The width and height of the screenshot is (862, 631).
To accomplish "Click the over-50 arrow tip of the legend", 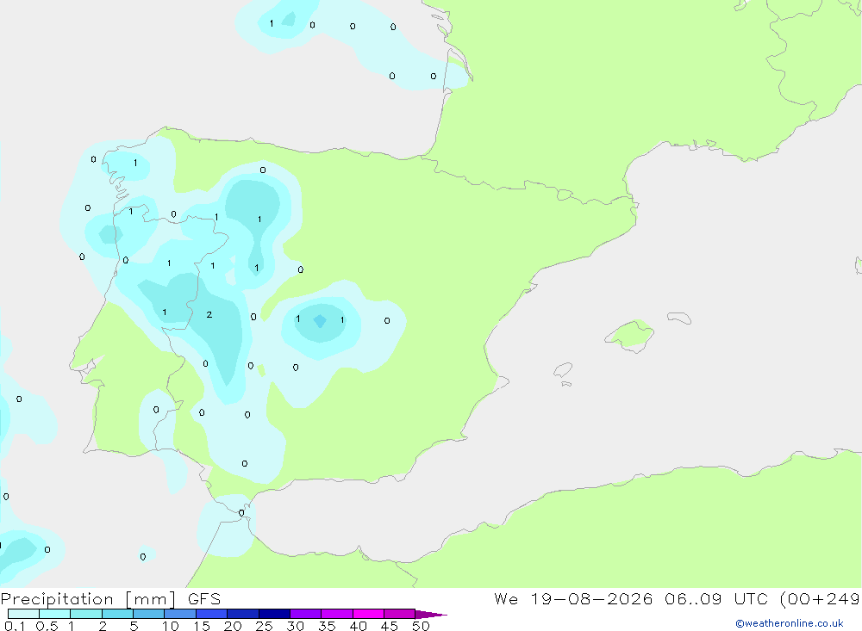I will [x=432, y=615].
